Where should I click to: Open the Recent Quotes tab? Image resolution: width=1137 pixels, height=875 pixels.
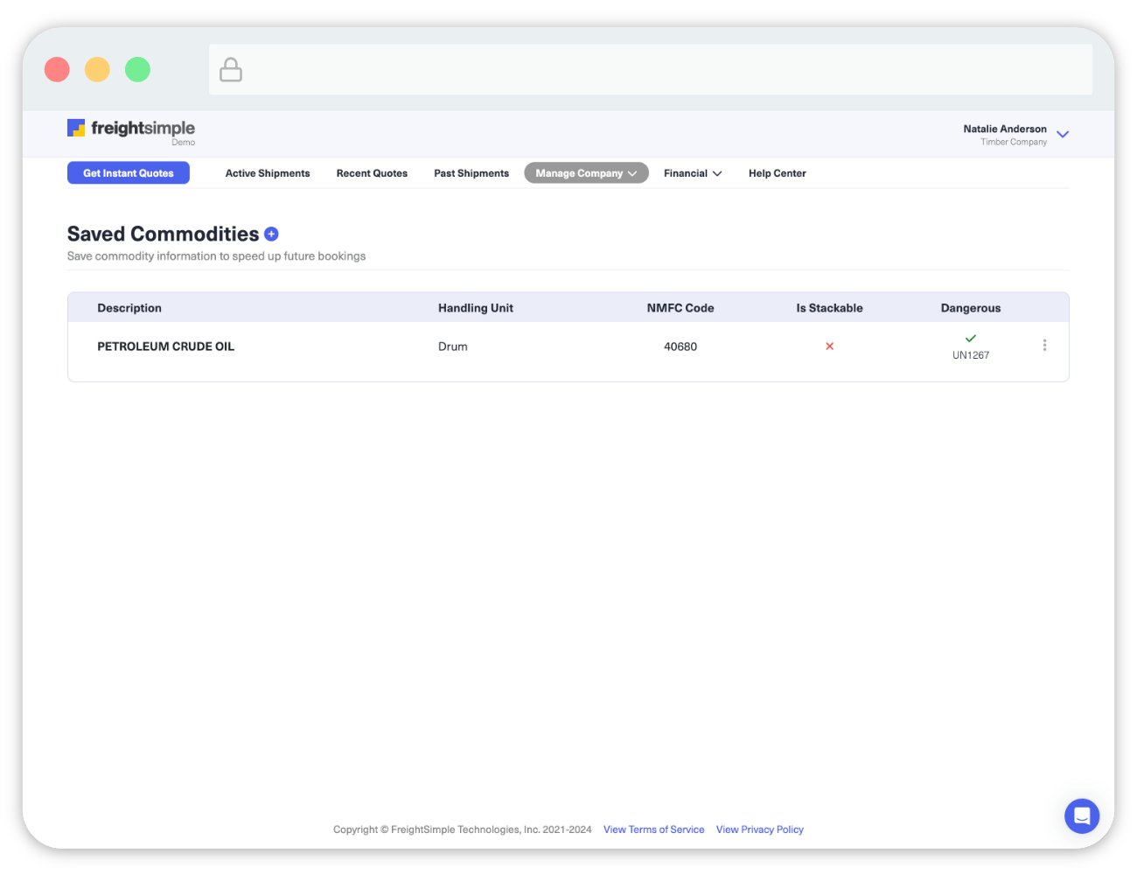372,173
